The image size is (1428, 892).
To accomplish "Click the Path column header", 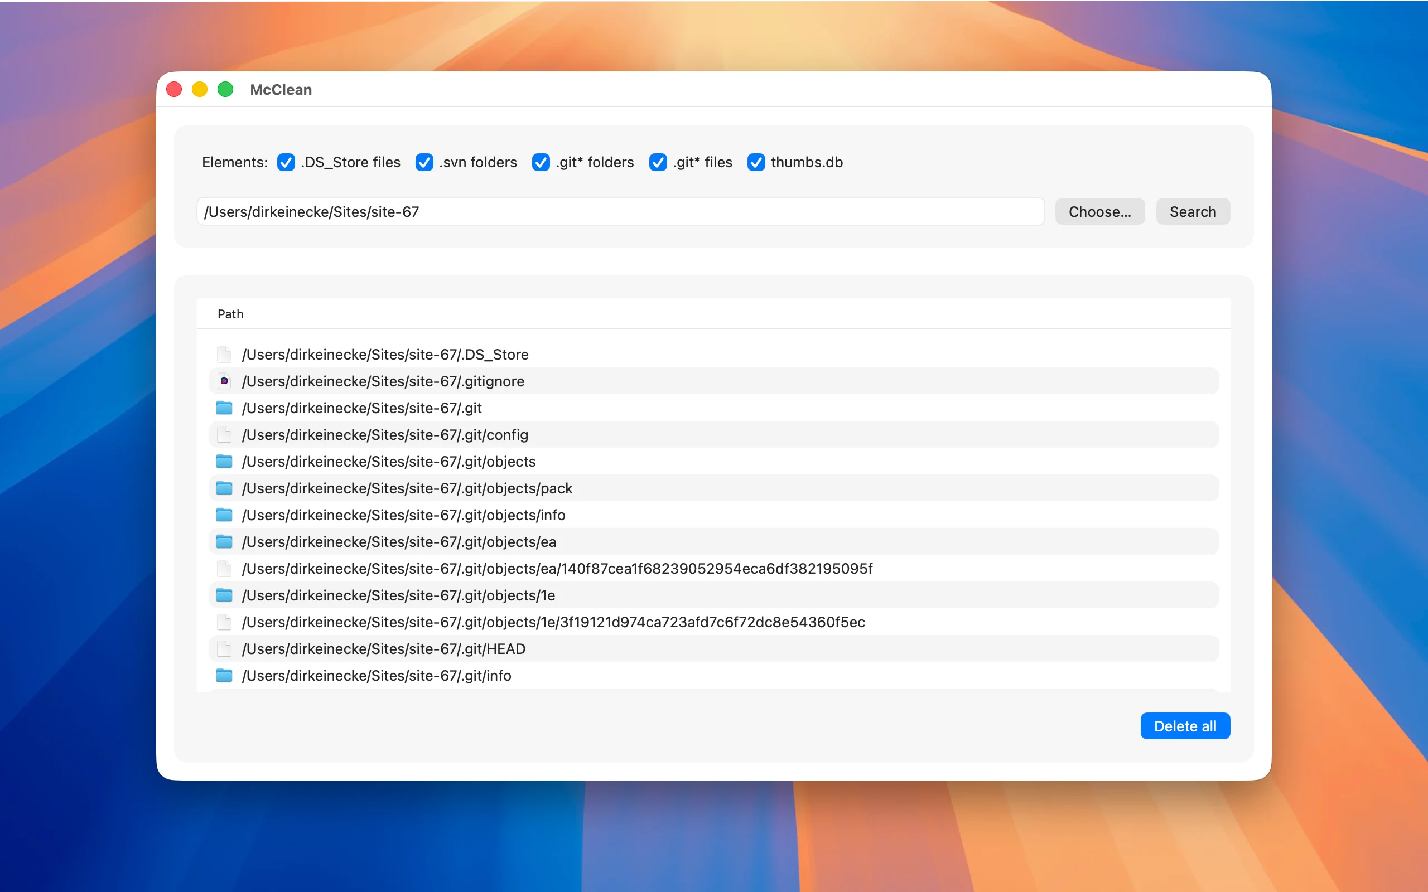I will click(231, 314).
